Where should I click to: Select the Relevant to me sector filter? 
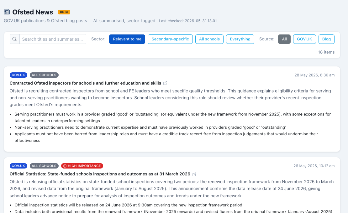tap(127, 39)
